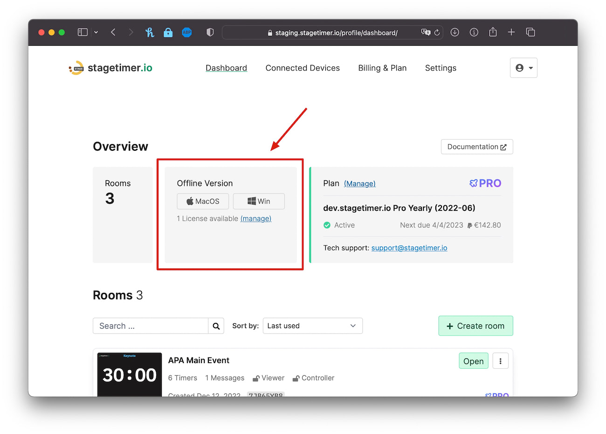Click the green Active status check mark

pos(327,225)
